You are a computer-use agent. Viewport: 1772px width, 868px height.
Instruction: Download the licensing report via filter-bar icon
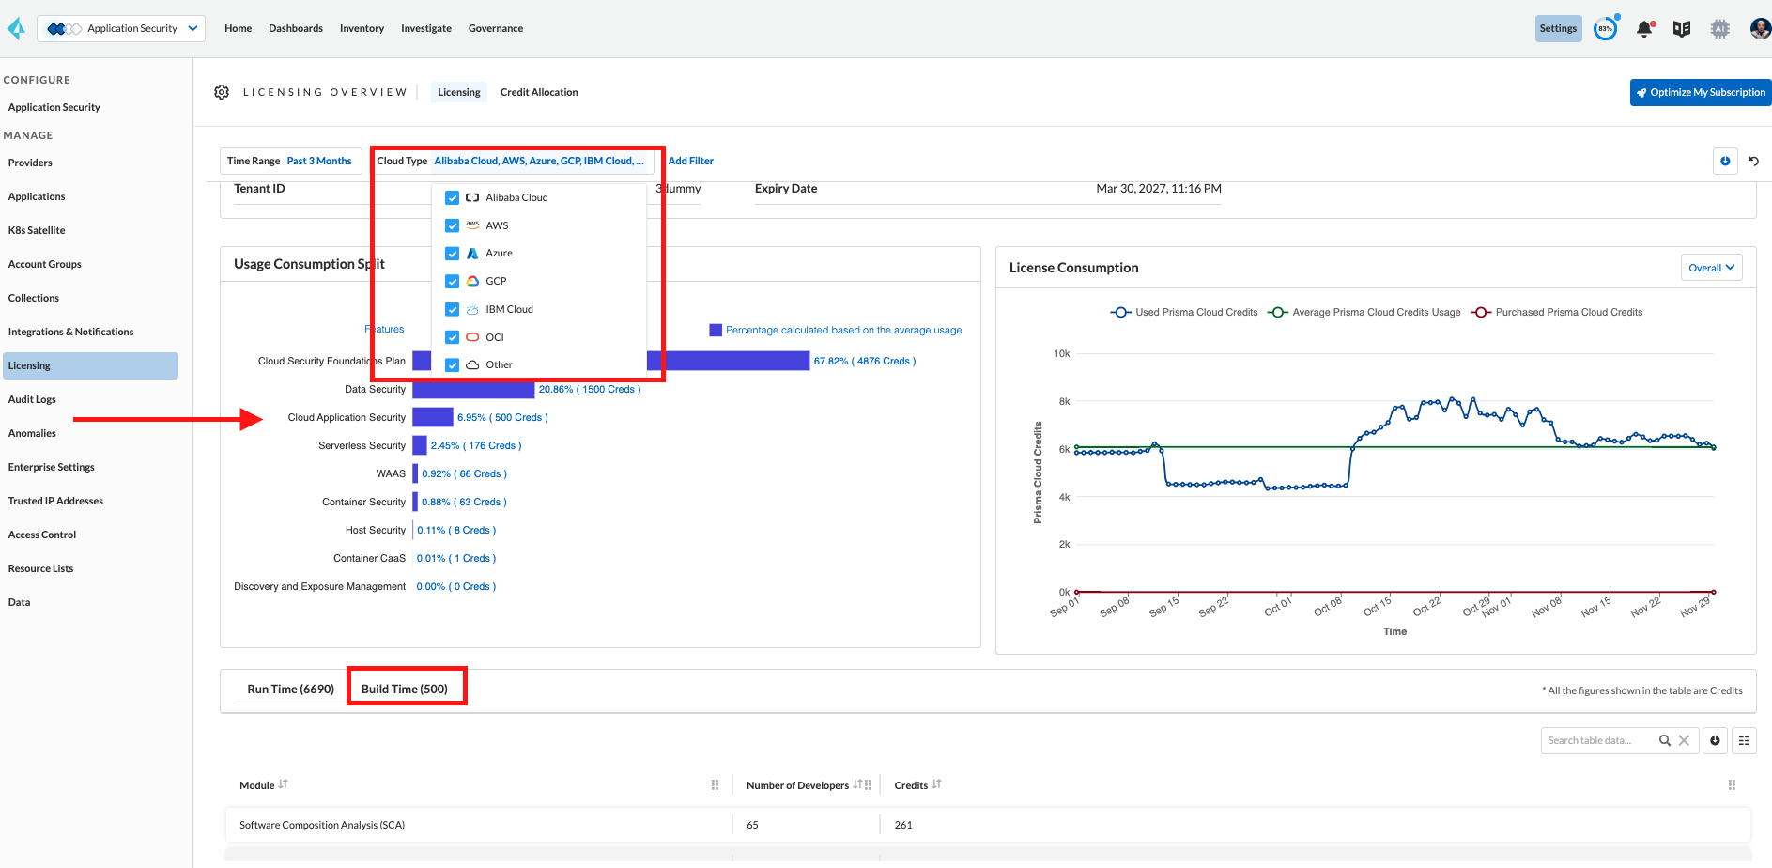point(1725,162)
